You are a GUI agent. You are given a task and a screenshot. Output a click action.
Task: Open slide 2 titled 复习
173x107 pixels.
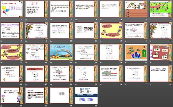(36, 9)
